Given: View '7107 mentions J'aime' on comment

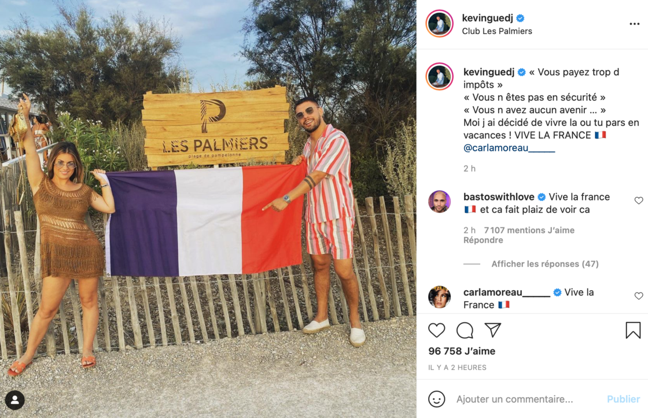Looking at the screenshot, I should click(529, 230).
